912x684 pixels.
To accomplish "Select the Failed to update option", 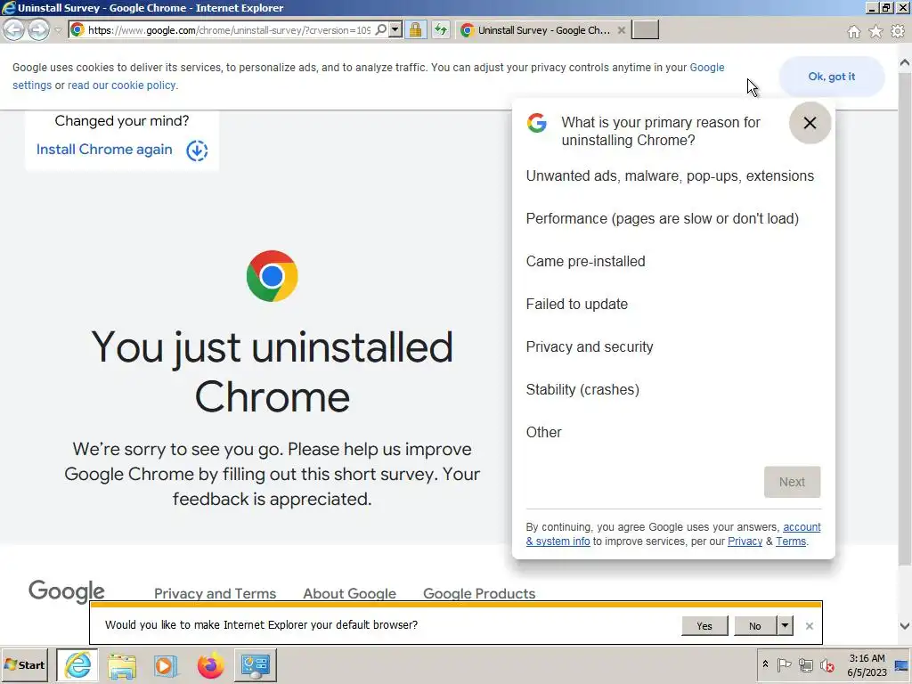I will pos(576,305).
